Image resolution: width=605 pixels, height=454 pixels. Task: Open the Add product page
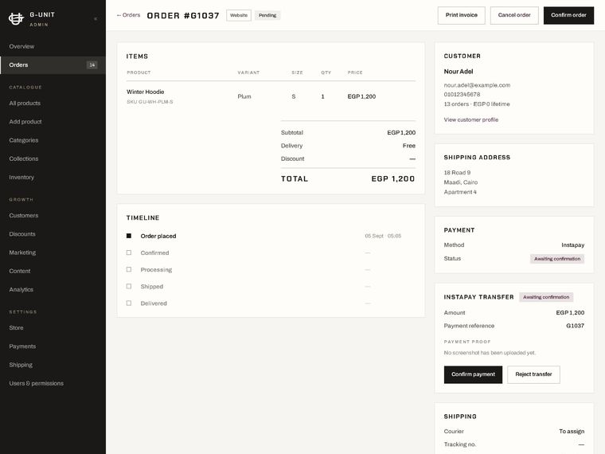click(x=25, y=122)
